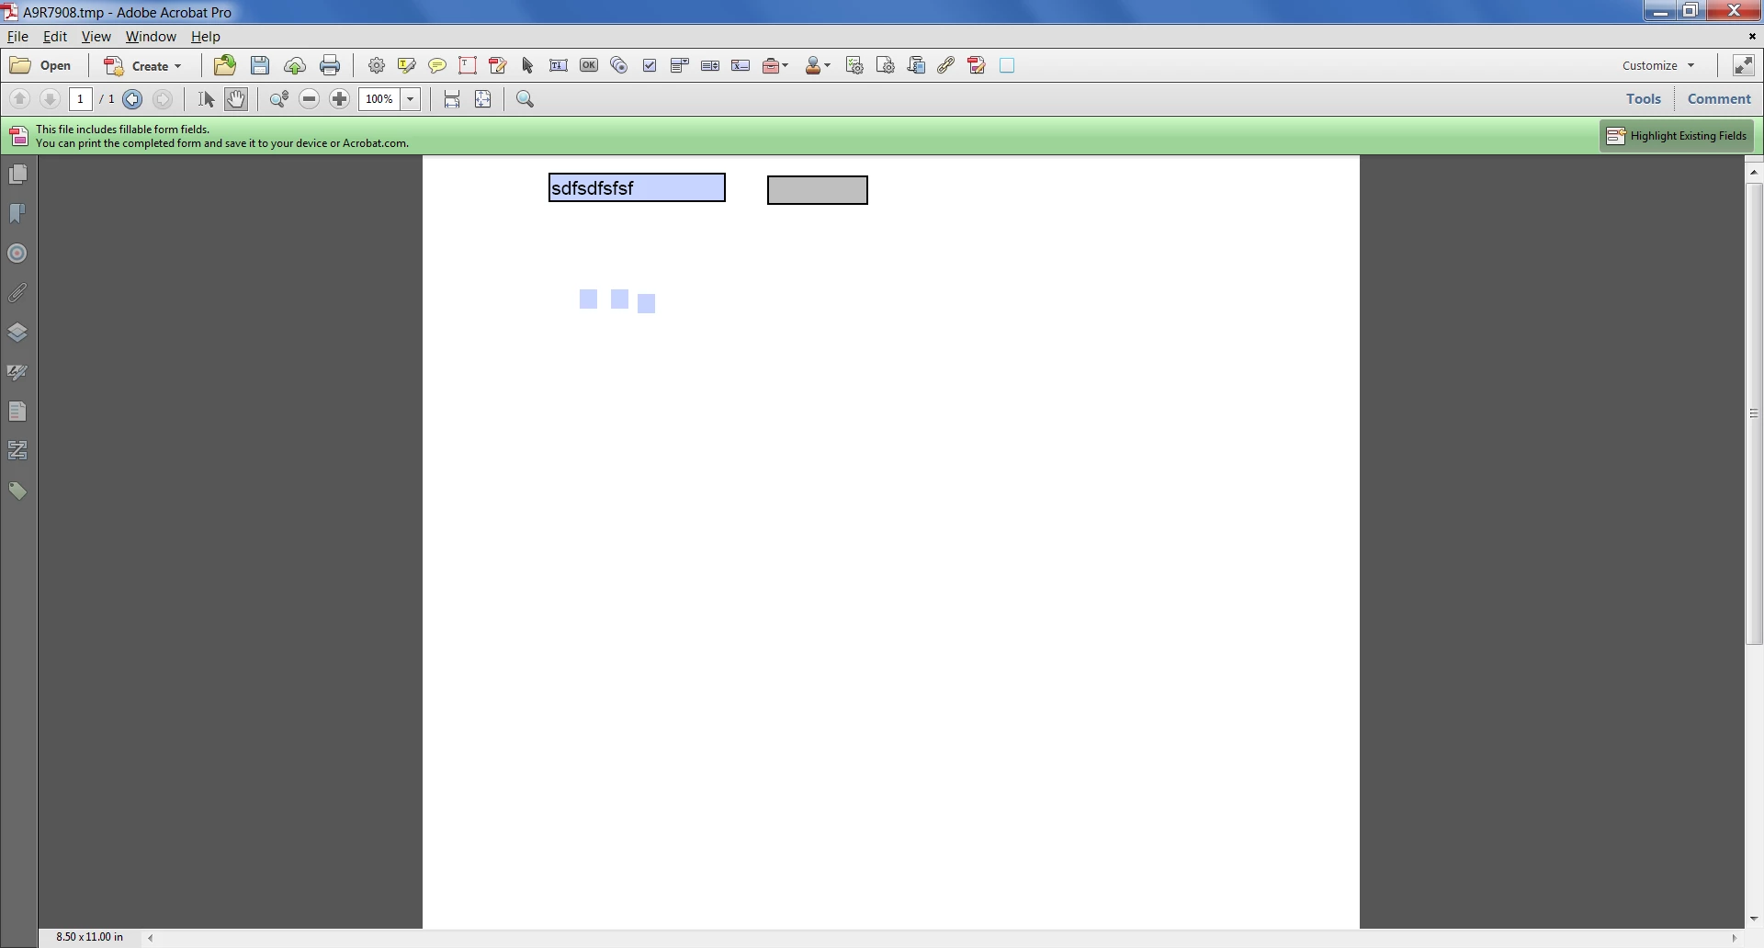Add a dropdown form field

pos(680,65)
